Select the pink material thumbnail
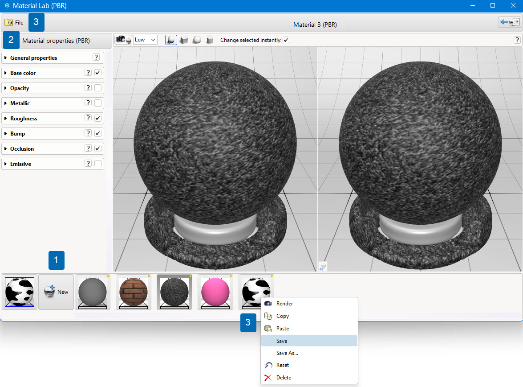 click(215, 292)
